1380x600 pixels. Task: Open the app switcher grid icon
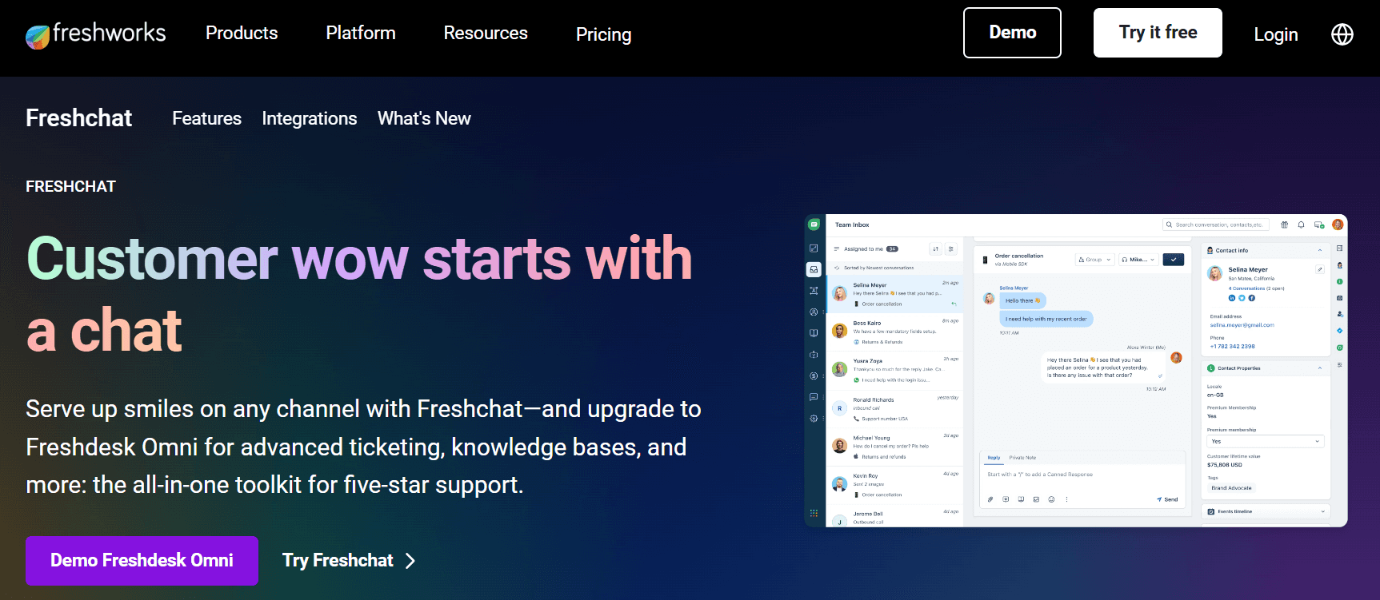click(814, 513)
